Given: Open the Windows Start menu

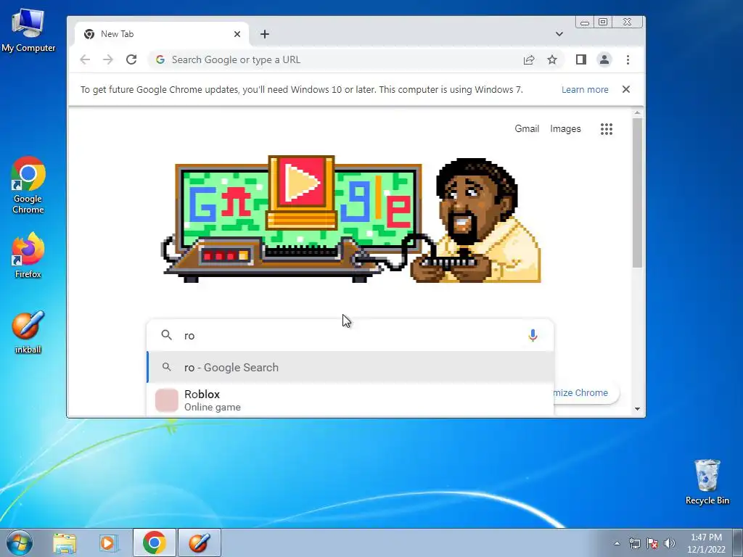Looking at the screenshot, I should [20, 542].
